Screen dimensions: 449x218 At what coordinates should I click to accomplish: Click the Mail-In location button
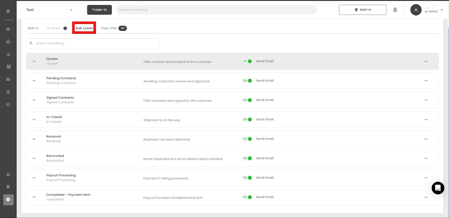pos(363,10)
